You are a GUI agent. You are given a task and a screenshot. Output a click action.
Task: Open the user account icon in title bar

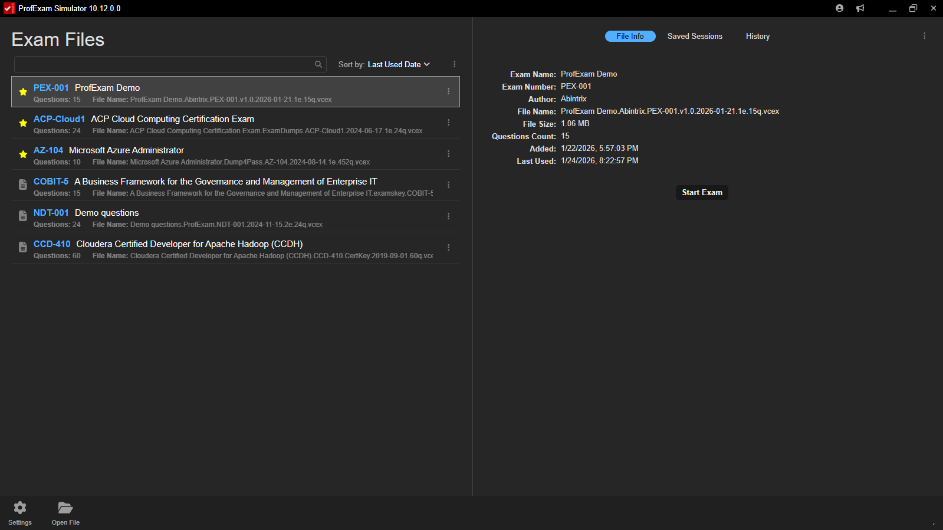[839, 8]
